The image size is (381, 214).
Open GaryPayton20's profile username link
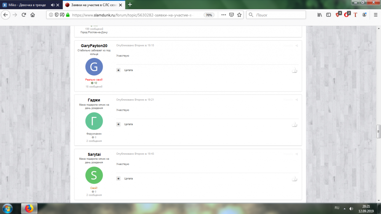click(x=94, y=46)
